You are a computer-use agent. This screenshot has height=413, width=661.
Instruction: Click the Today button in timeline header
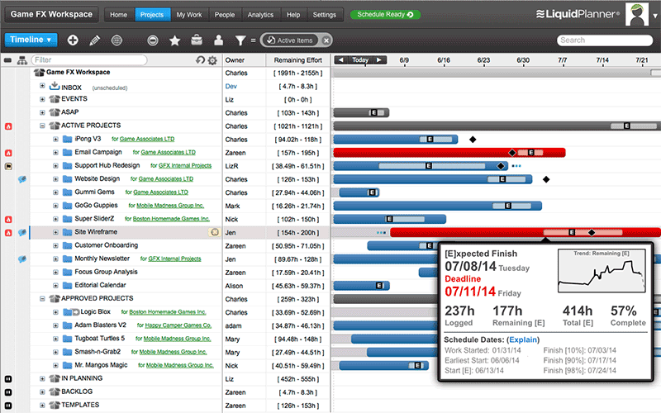tap(360, 59)
